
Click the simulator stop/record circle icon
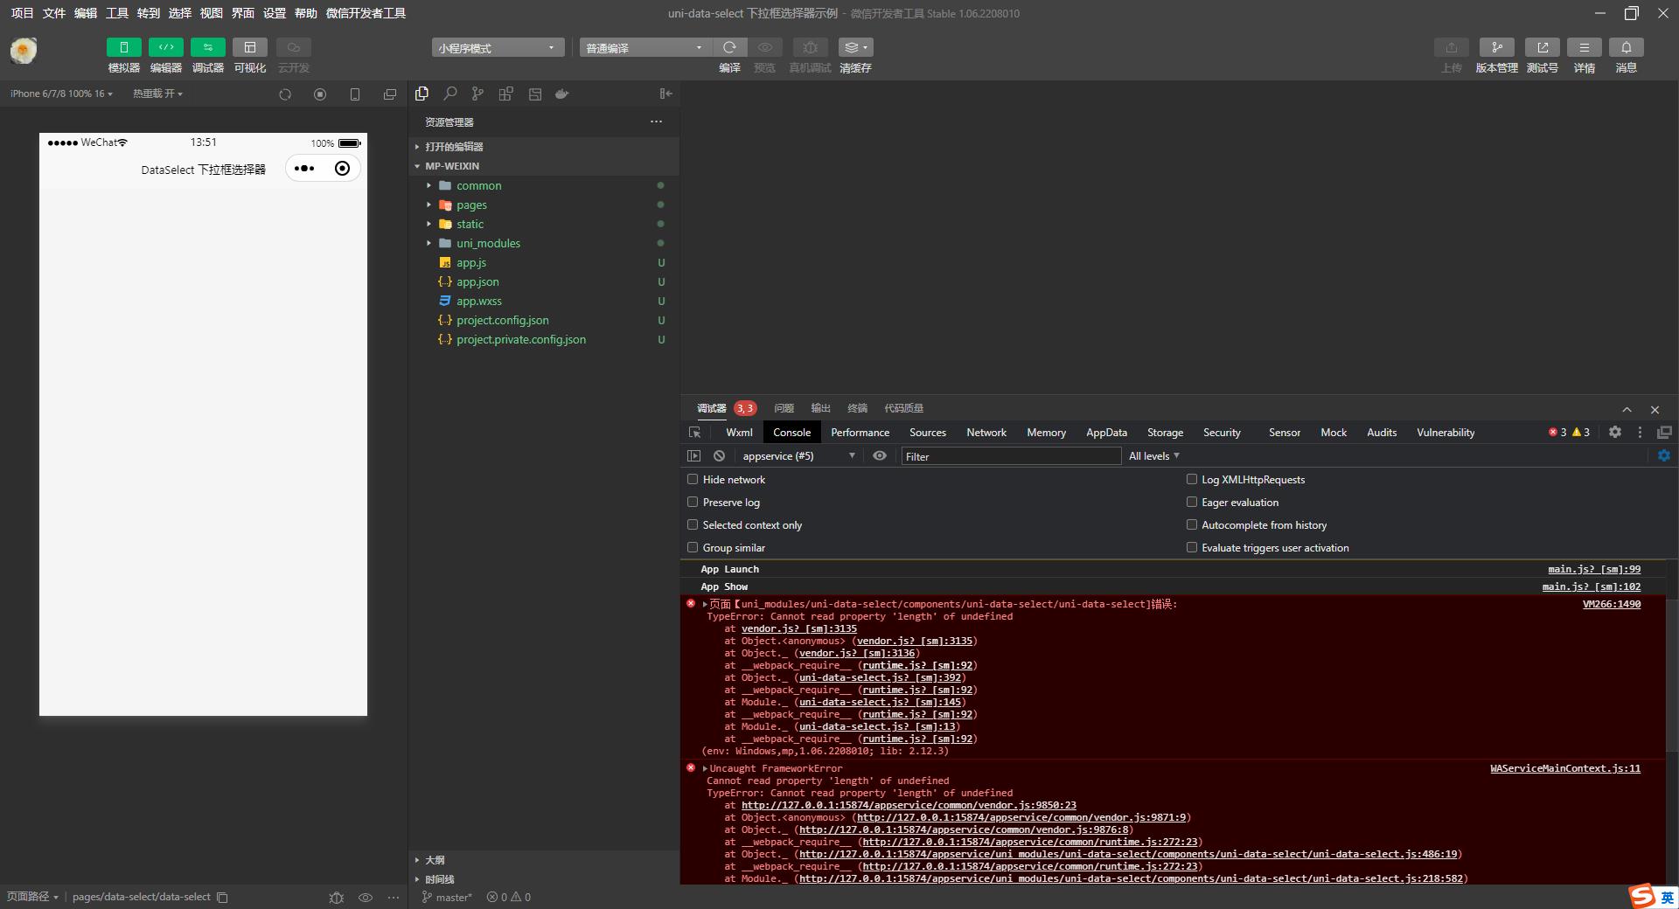320,94
